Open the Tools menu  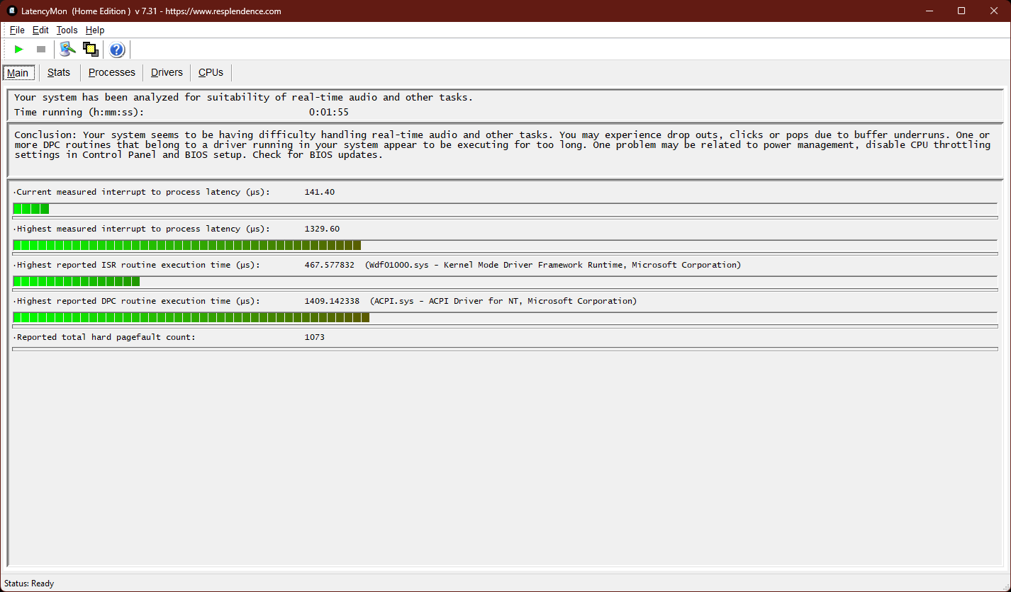(67, 30)
